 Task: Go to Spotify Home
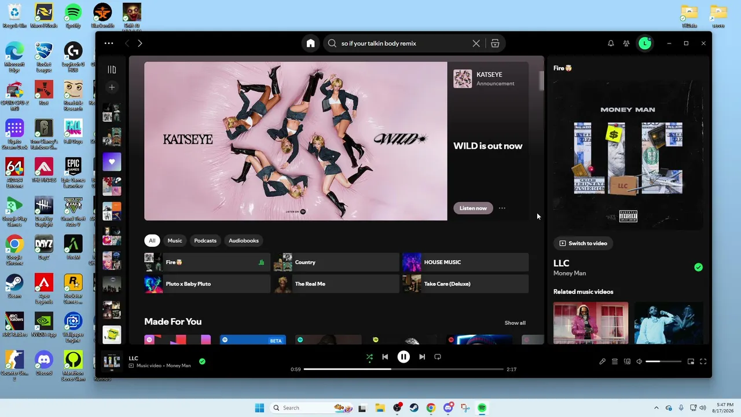[x=311, y=43]
